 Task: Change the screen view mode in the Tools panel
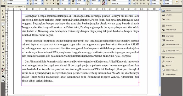point(3,80)
